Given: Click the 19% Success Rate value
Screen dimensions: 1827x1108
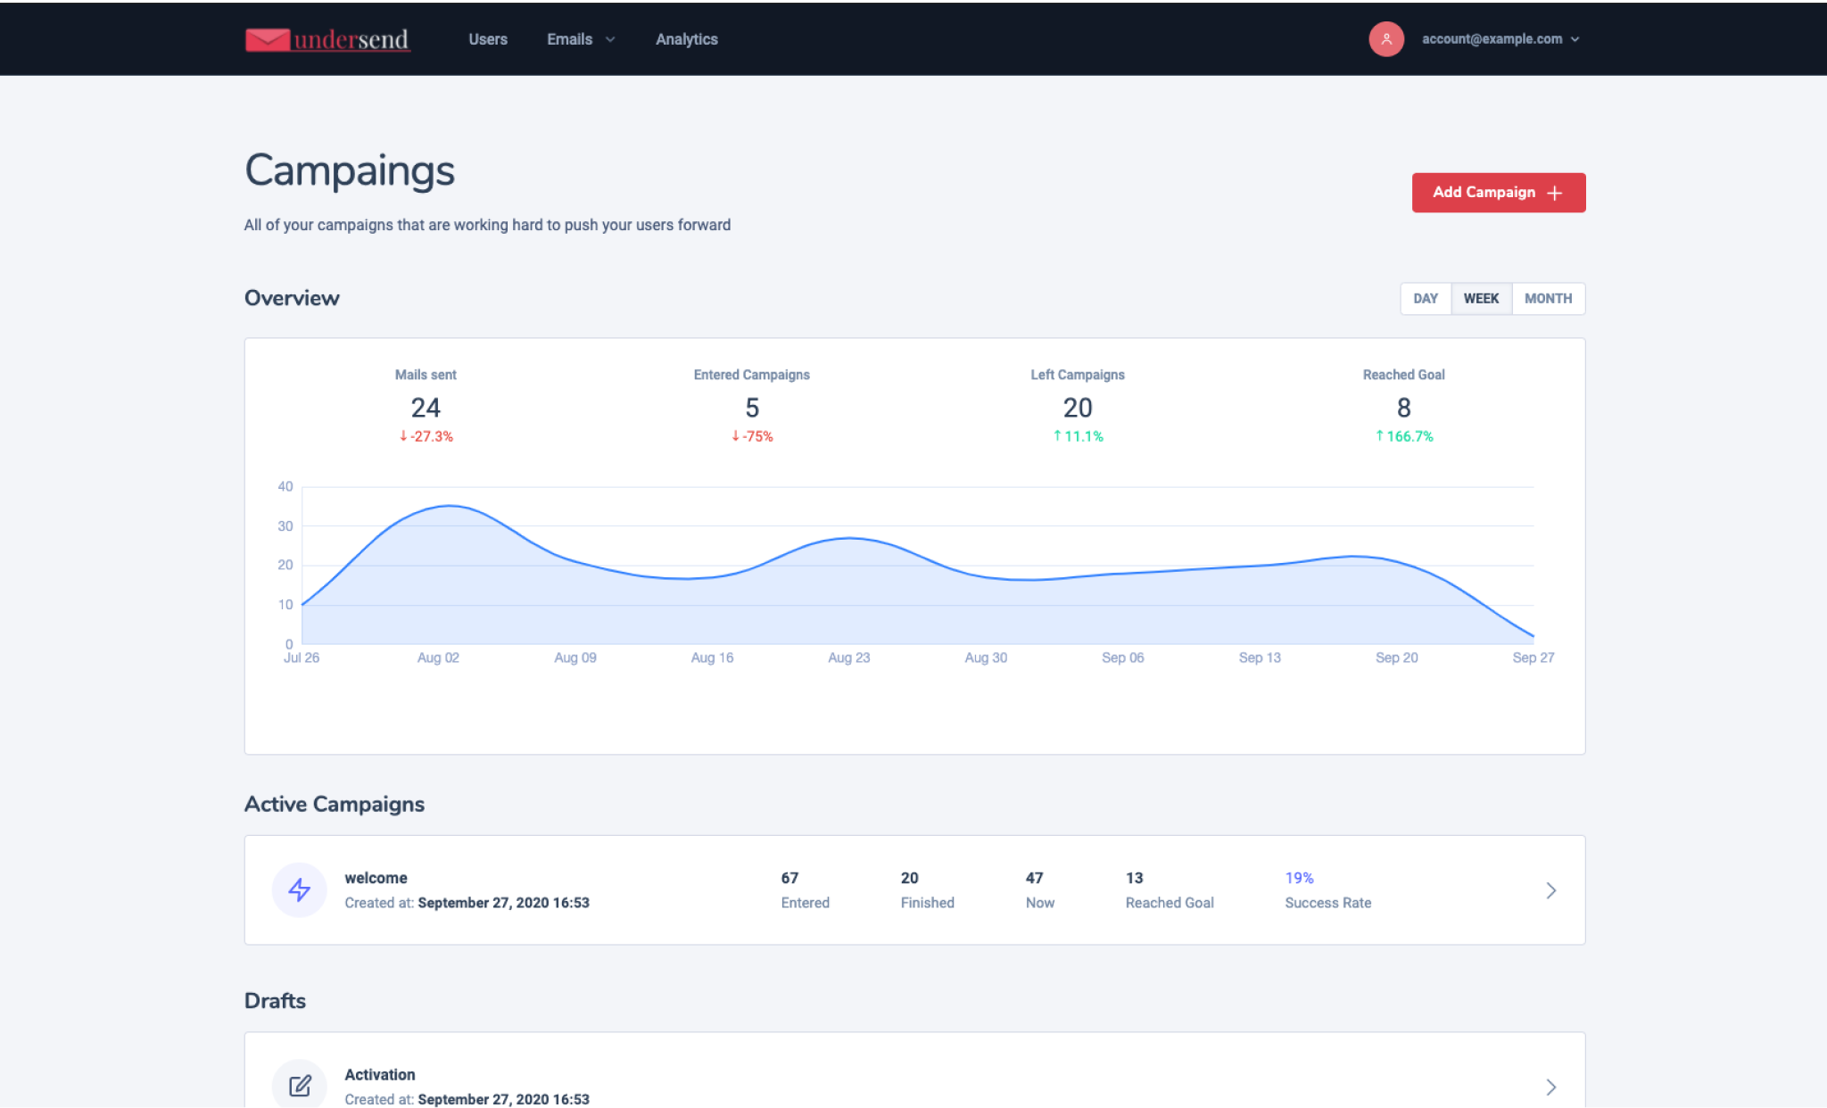Looking at the screenshot, I should tap(1299, 878).
